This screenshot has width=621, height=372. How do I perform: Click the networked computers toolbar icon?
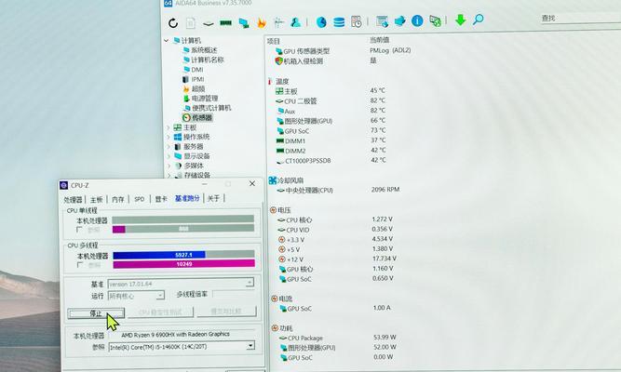244,23
